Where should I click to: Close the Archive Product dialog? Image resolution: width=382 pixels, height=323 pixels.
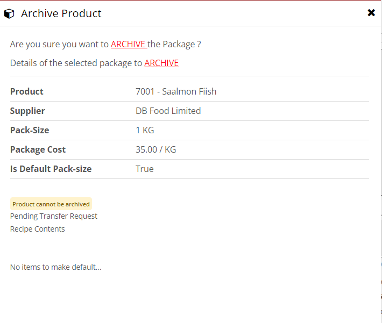pos(371,13)
